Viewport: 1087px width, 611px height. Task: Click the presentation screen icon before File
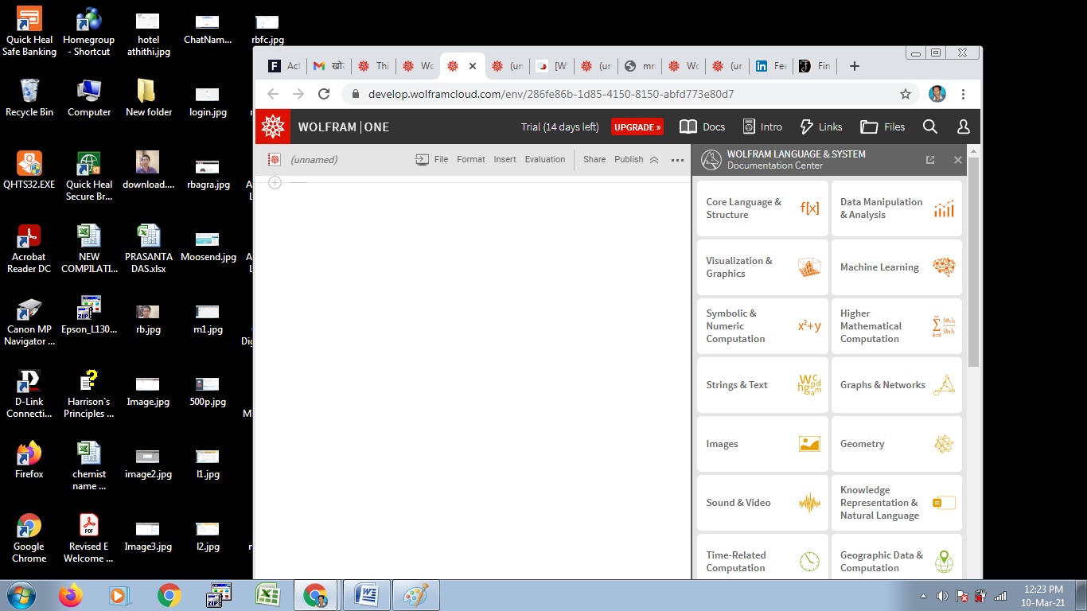coord(422,159)
